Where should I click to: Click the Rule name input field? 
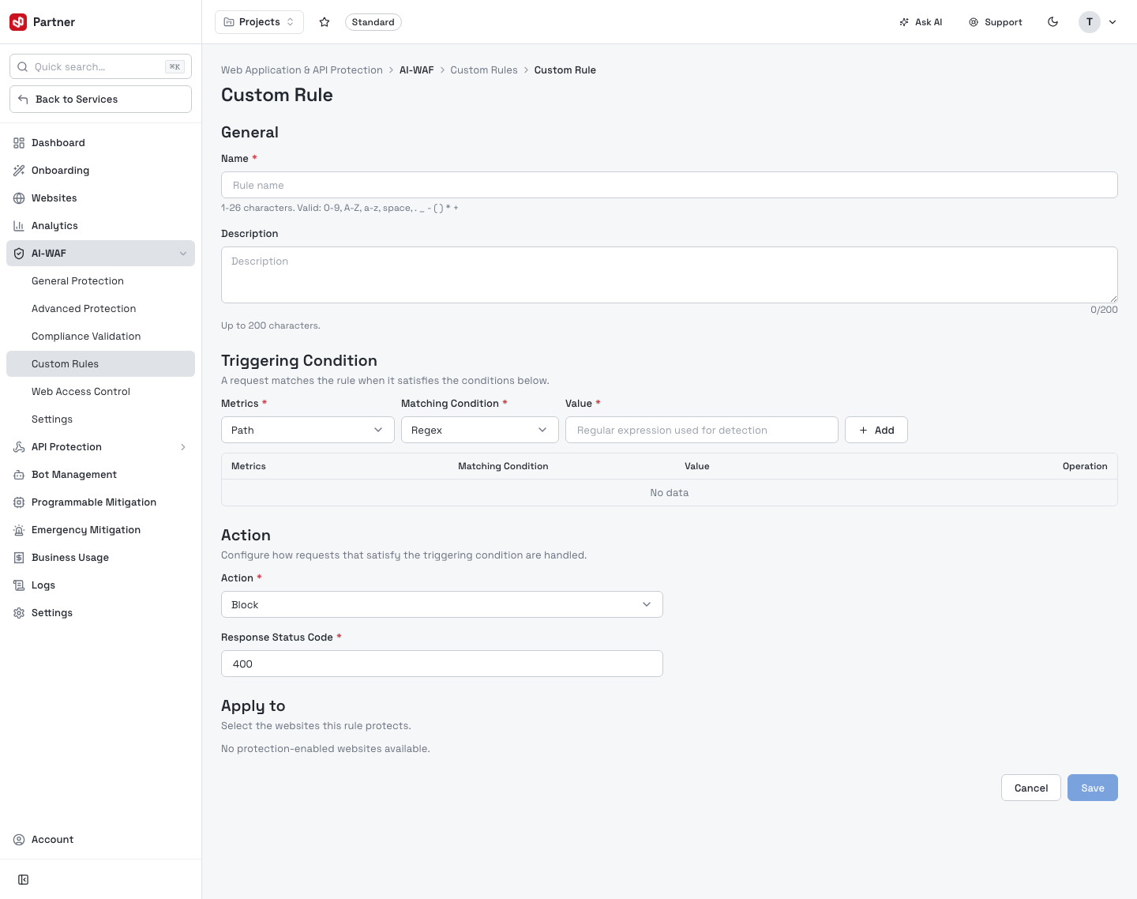pos(670,185)
